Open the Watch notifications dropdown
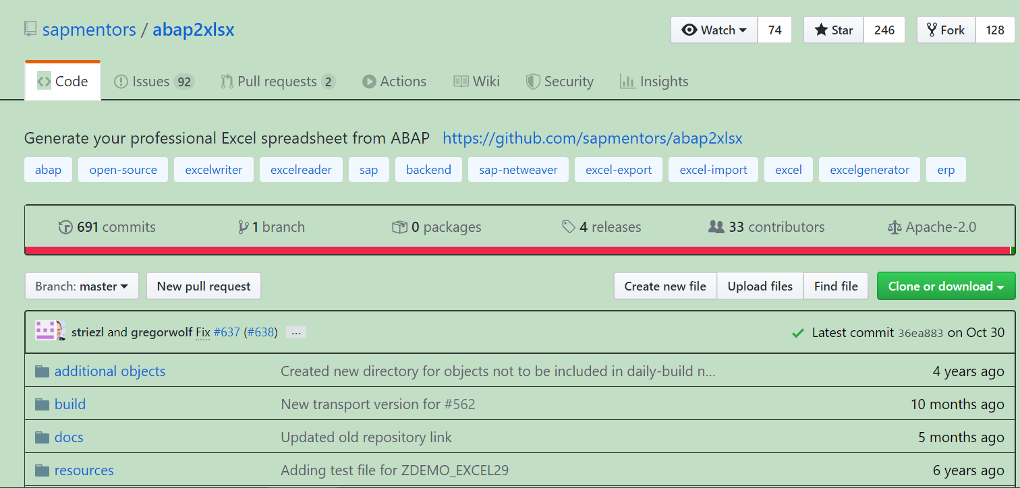Image resolution: width=1020 pixels, height=488 pixels. [x=714, y=30]
